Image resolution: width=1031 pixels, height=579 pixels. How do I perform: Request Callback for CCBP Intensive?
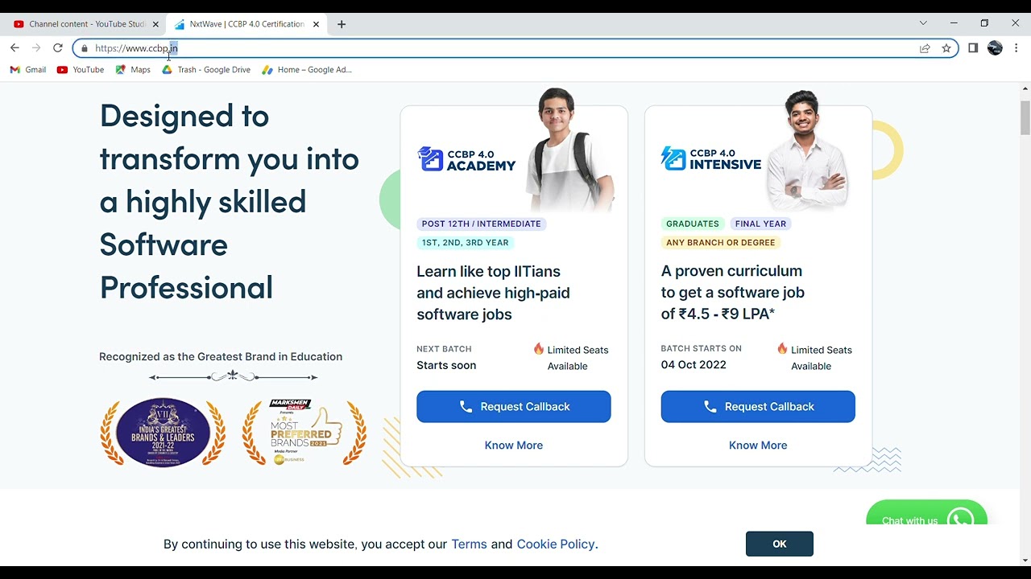(758, 407)
